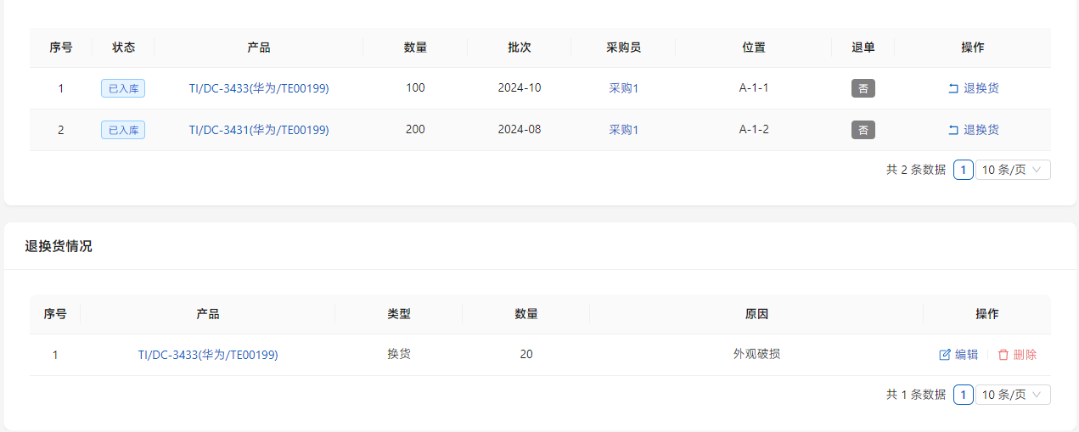Open TI/DC-3433 link in 退换货情况 table

point(208,355)
